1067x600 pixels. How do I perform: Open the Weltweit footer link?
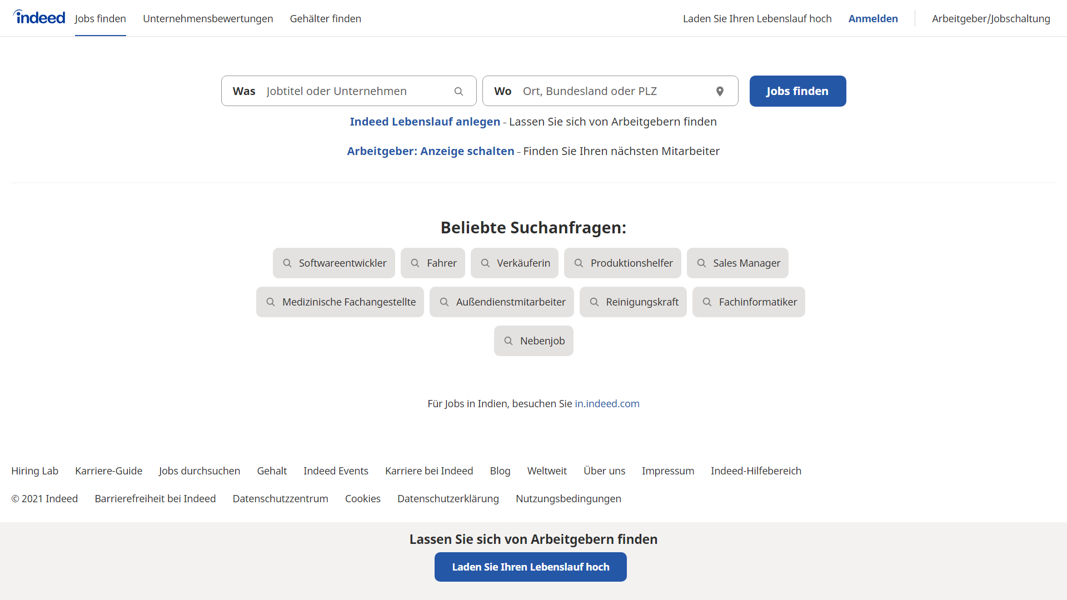point(547,471)
